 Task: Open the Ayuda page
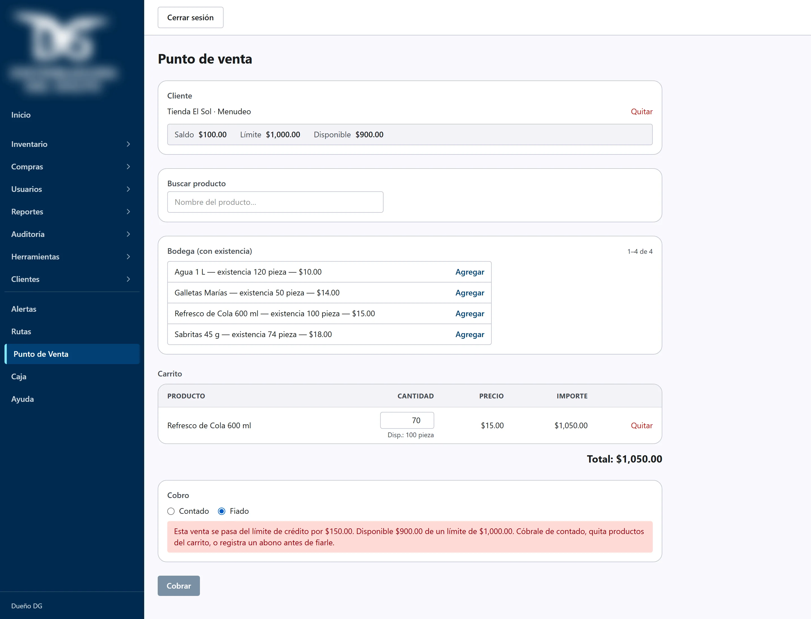[23, 399]
